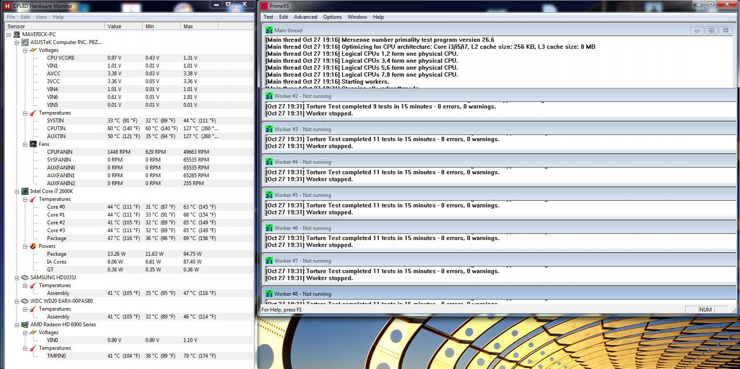The image size is (740, 369).
Task: Collapse the MAVERICK-PC tree node
Action: 9,34
